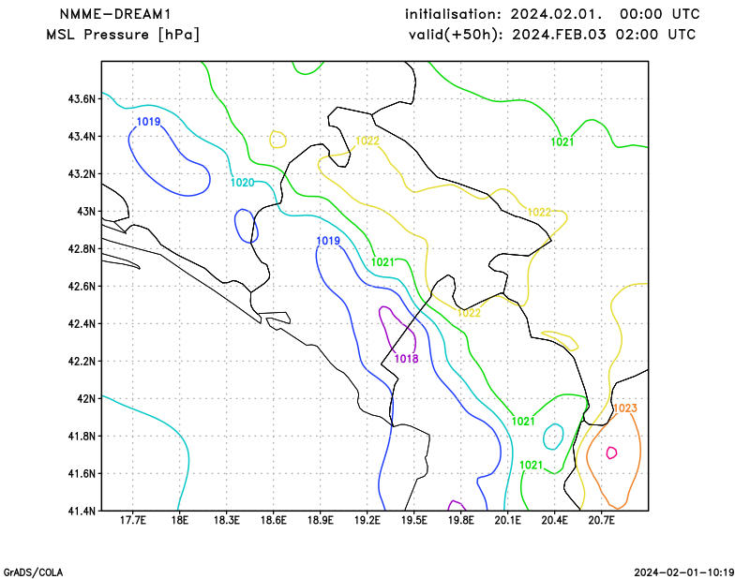Screen dimensions: 750x579
Task: Click the 19.8E longitude label
Action: click(460, 520)
